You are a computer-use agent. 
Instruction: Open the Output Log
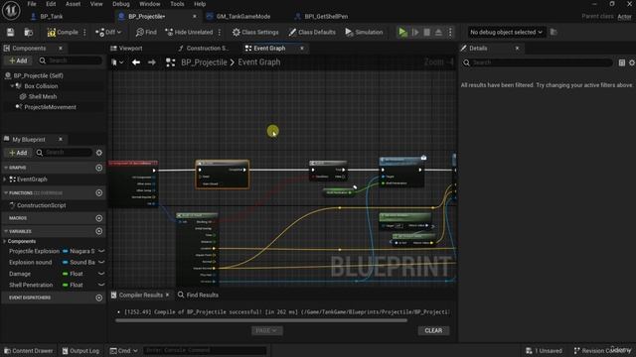(80, 351)
